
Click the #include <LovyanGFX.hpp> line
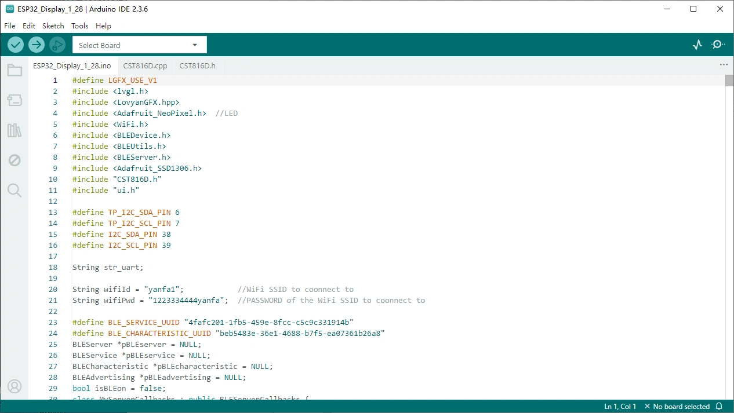126,103
